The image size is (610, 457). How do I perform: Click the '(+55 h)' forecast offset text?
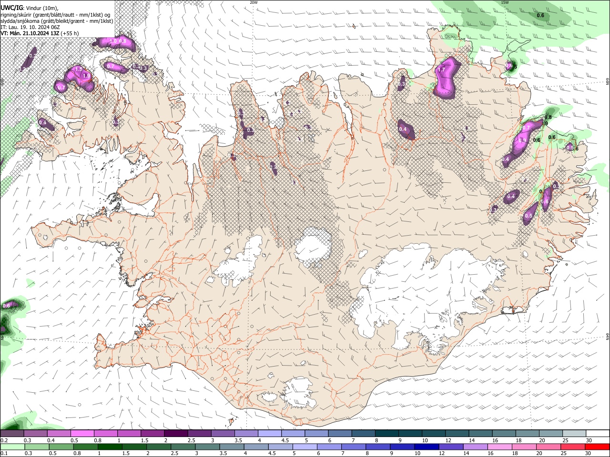pyautogui.click(x=70, y=33)
